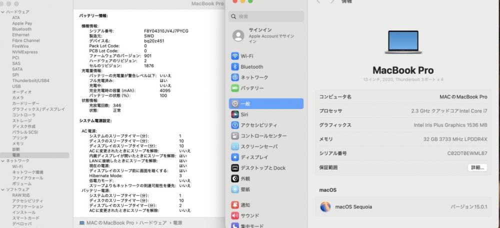Open サウンド sound settings
The image size is (500, 228).
coord(266,215)
